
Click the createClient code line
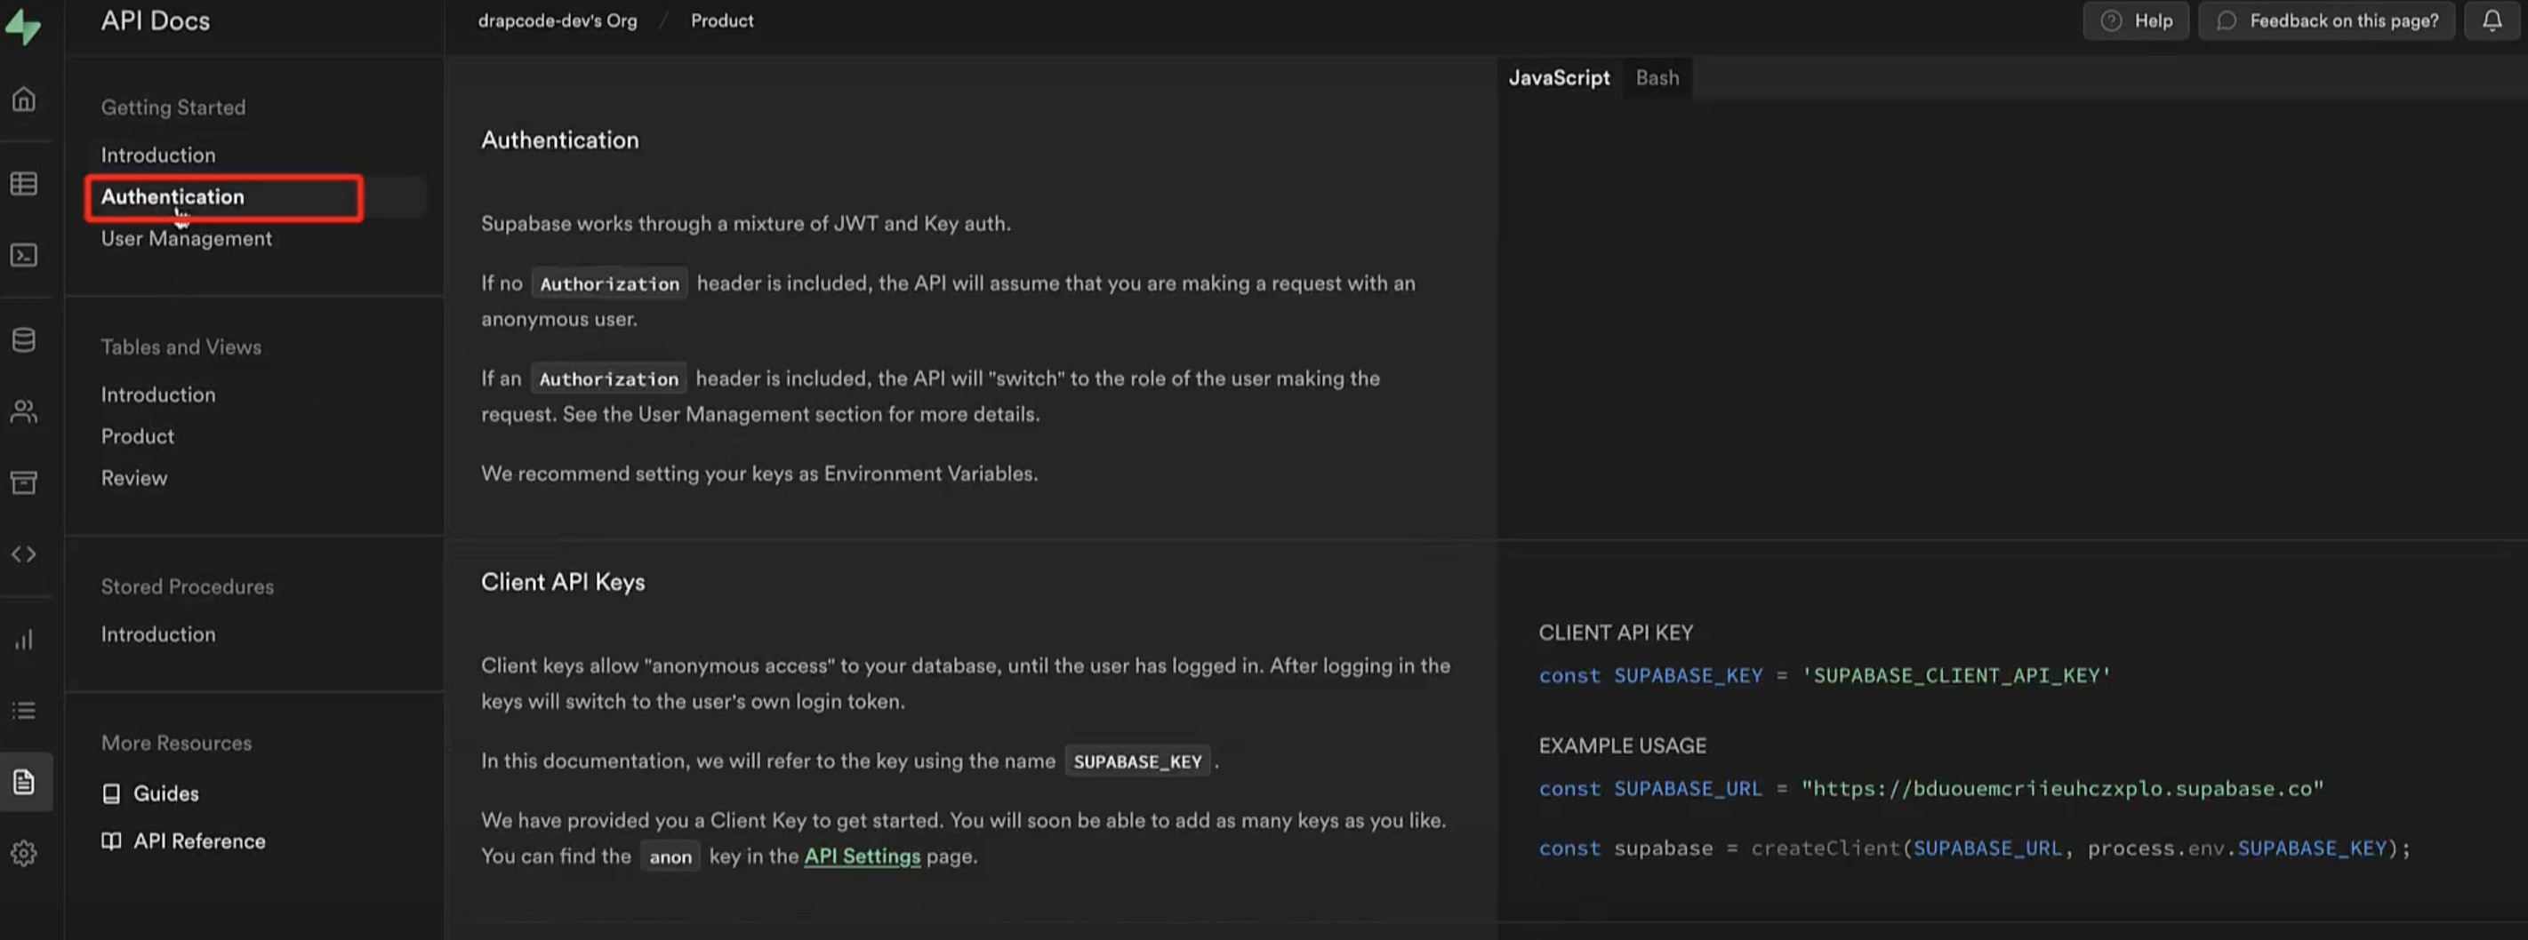point(1973,848)
